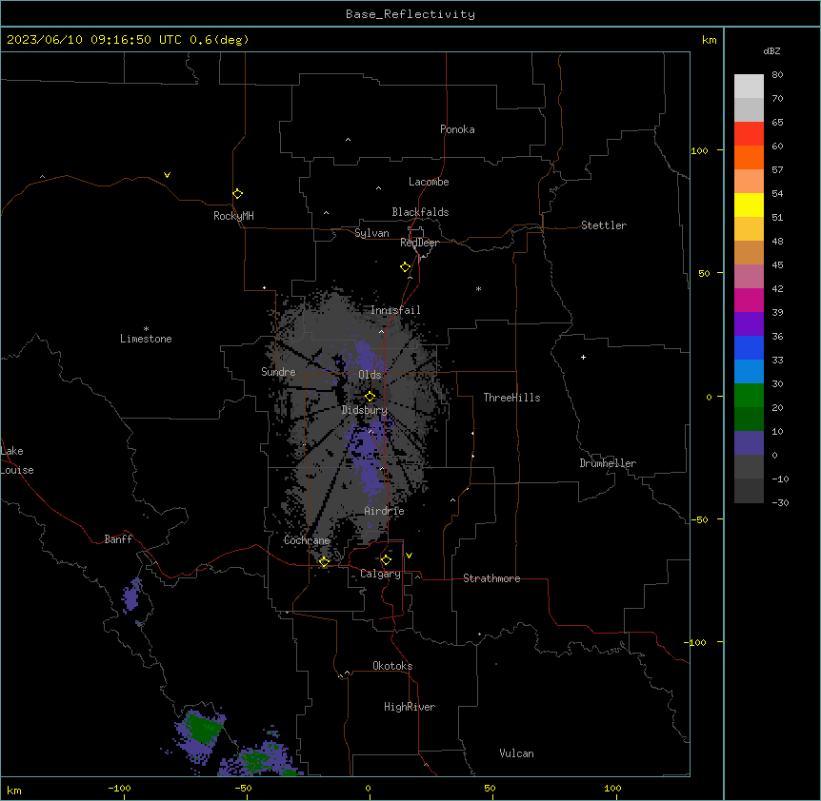Click the Drumheller label
The image size is (821, 801).
[x=608, y=463]
